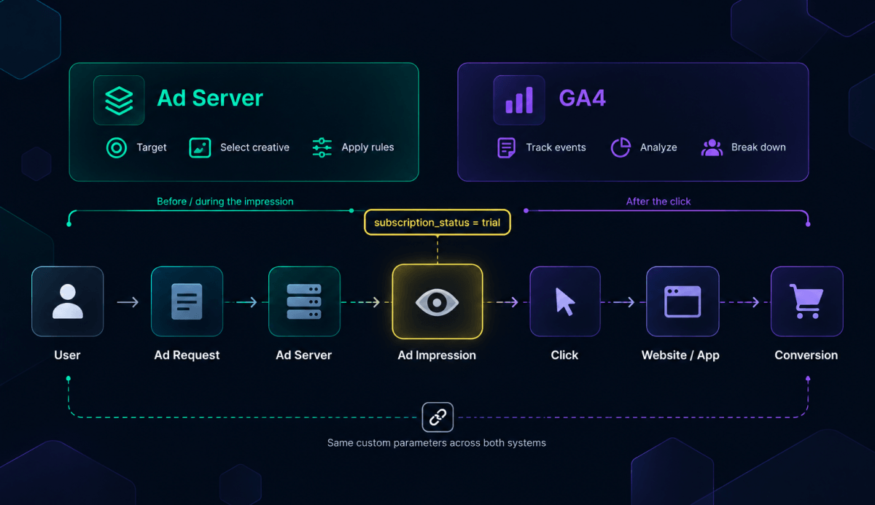Click the Click cursor arrow icon tile
The width and height of the screenshot is (875, 505).
point(565,301)
